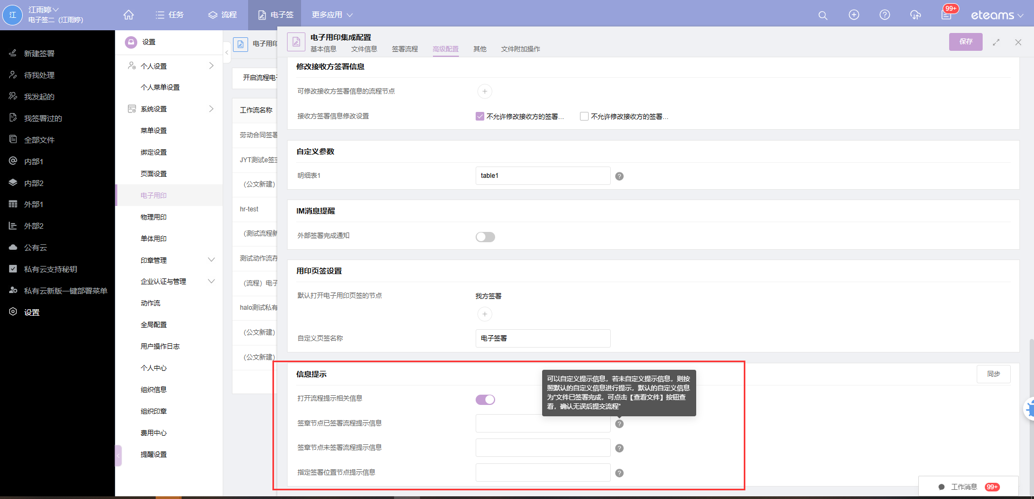Open the 任务 top navigation item

tap(170, 15)
